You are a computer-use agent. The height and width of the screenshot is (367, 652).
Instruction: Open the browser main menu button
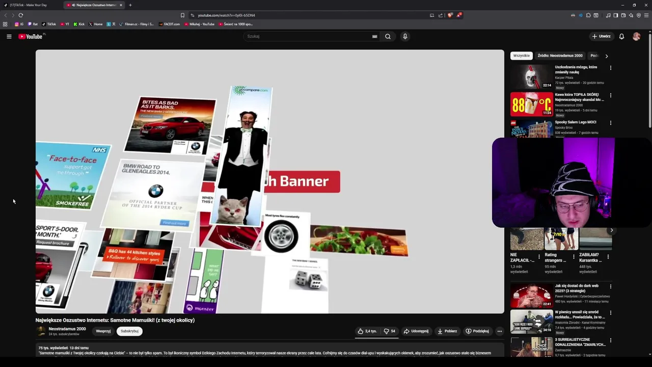[x=646, y=15]
